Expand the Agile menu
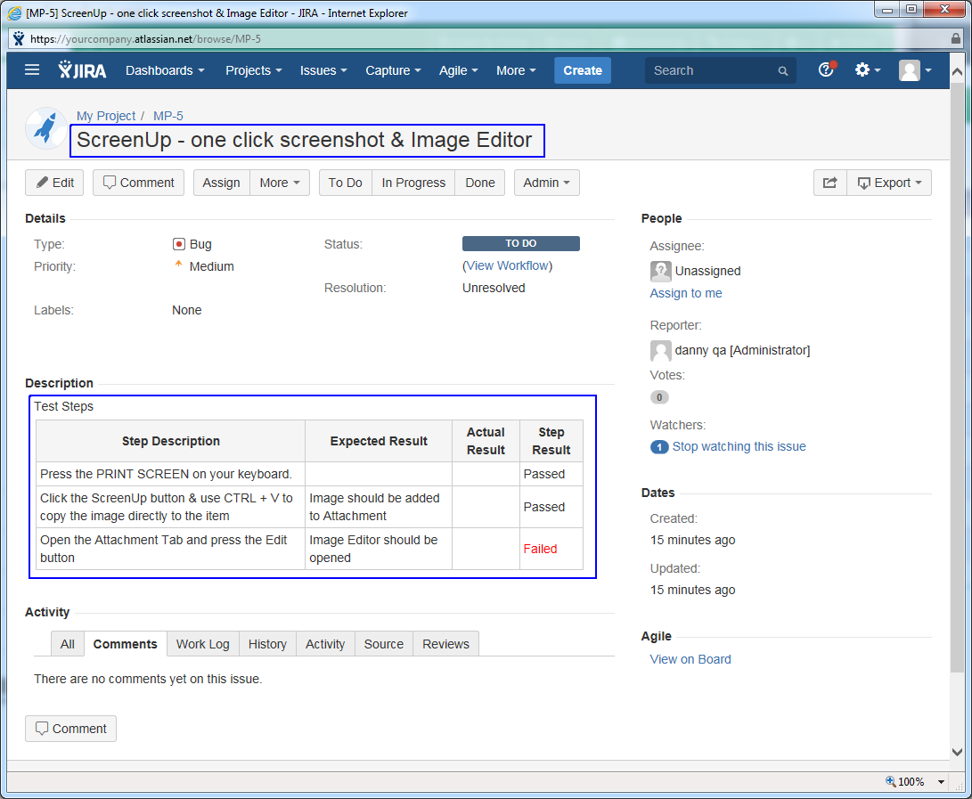This screenshot has height=799, width=972. click(x=458, y=70)
